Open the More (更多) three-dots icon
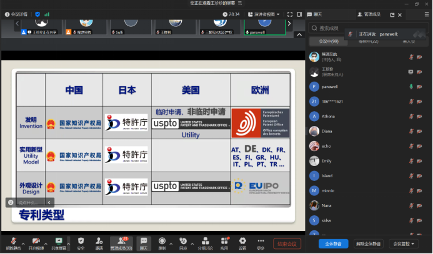The width and height of the screenshot is (433, 254). pyautogui.click(x=261, y=241)
